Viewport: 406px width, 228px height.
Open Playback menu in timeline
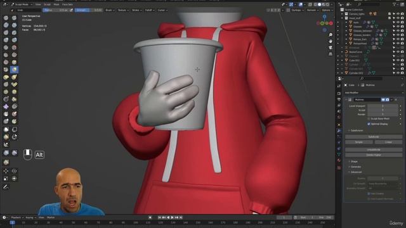point(17,217)
